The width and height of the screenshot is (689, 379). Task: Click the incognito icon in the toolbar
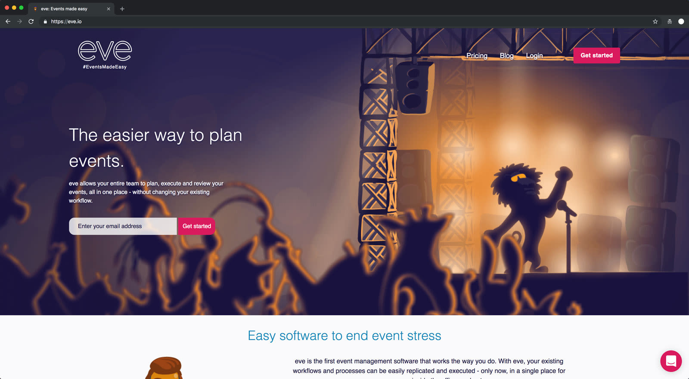pos(670,22)
